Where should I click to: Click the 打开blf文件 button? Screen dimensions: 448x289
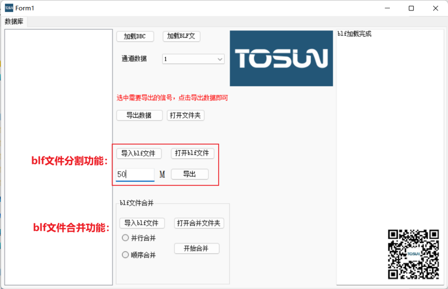[x=192, y=154]
